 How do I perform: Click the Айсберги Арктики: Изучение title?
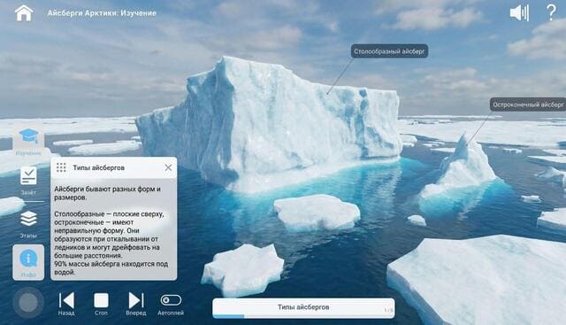coord(102,13)
